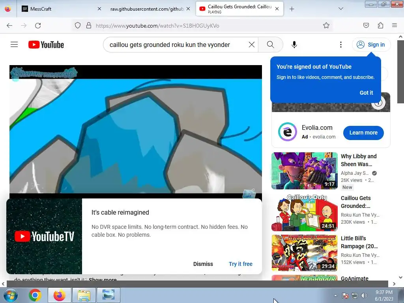Click the Sign in button
The width and height of the screenshot is (404, 303).
coord(371,45)
